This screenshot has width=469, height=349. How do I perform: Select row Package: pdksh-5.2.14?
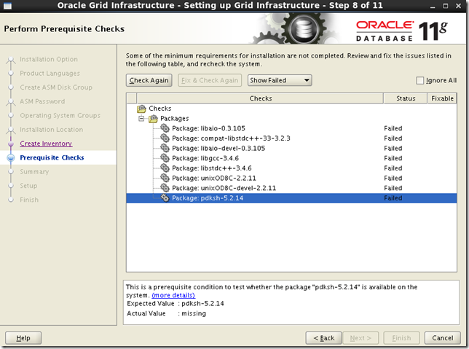pyautogui.click(x=291, y=198)
